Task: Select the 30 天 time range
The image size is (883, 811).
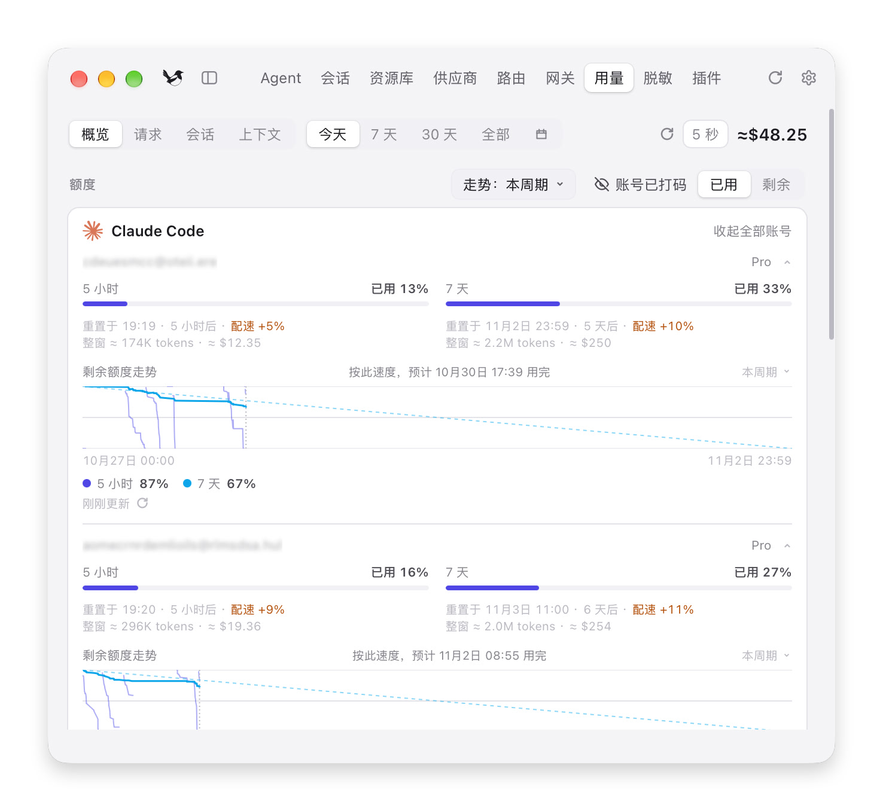Action: 440,134
